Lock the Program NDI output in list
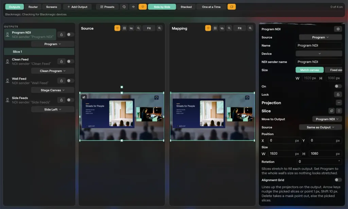Viewport: 348px width, 209px height. coord(62,35)
